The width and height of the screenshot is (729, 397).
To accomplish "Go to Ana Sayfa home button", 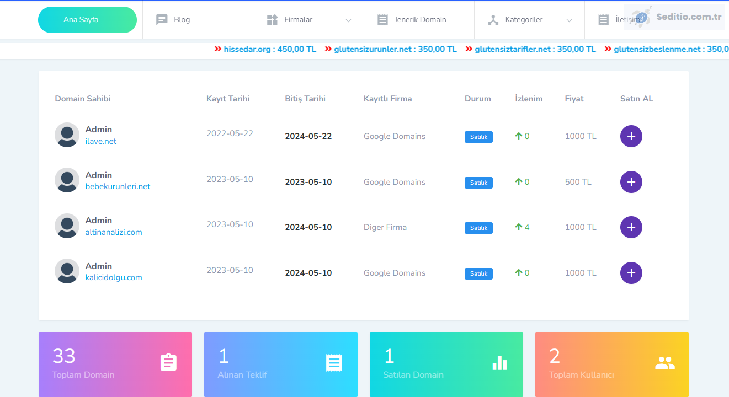I will (87, 20).
